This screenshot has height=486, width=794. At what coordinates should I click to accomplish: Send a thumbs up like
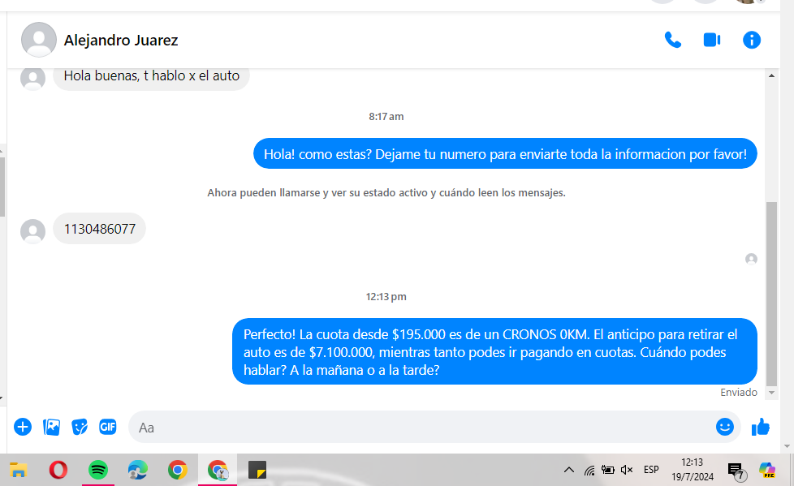click(761, 427)
